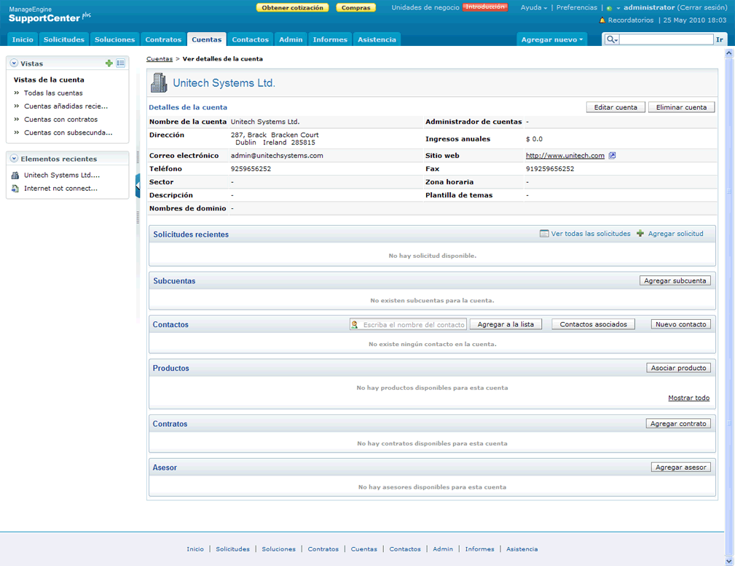Click the footer Cuentas link
Screen dimensions: 735x566
point(363,549)
